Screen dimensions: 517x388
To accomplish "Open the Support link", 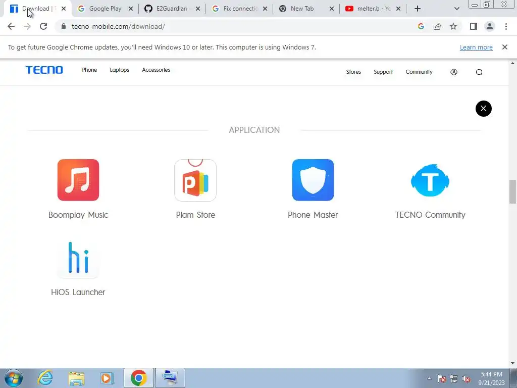I will tap(383, 72).
